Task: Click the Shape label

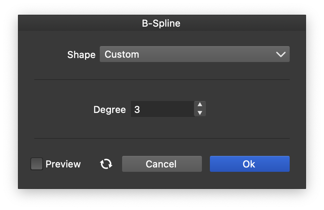Action: 81,54
